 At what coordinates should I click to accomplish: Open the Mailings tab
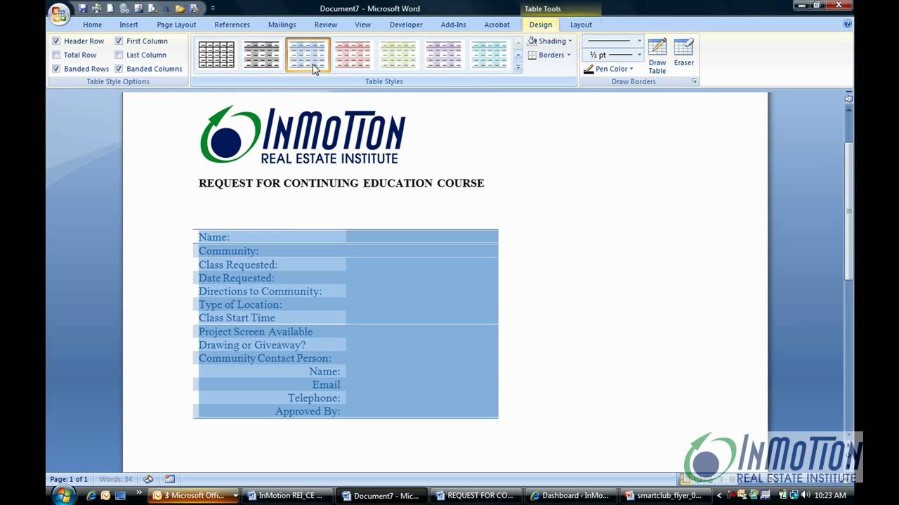pyautogui.click(x=282, y=25)
